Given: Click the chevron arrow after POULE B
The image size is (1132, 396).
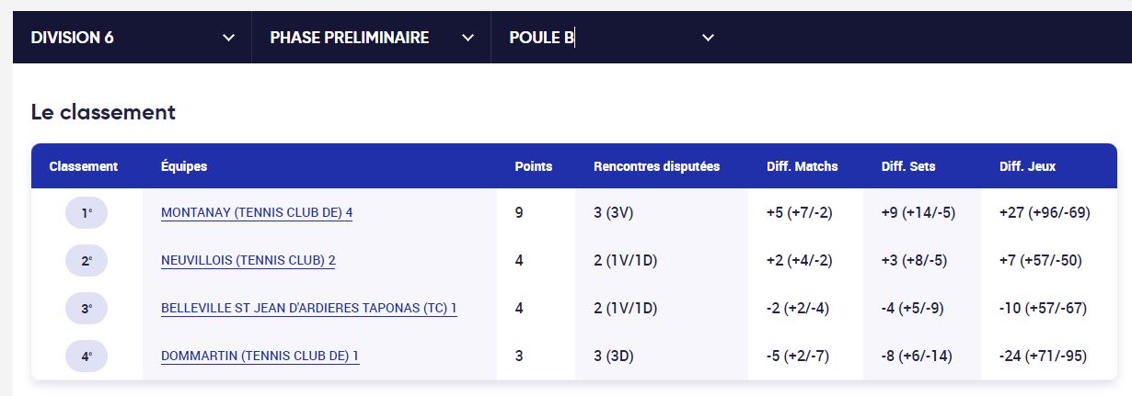Looking at the screenshot, I should pos(708,38).
